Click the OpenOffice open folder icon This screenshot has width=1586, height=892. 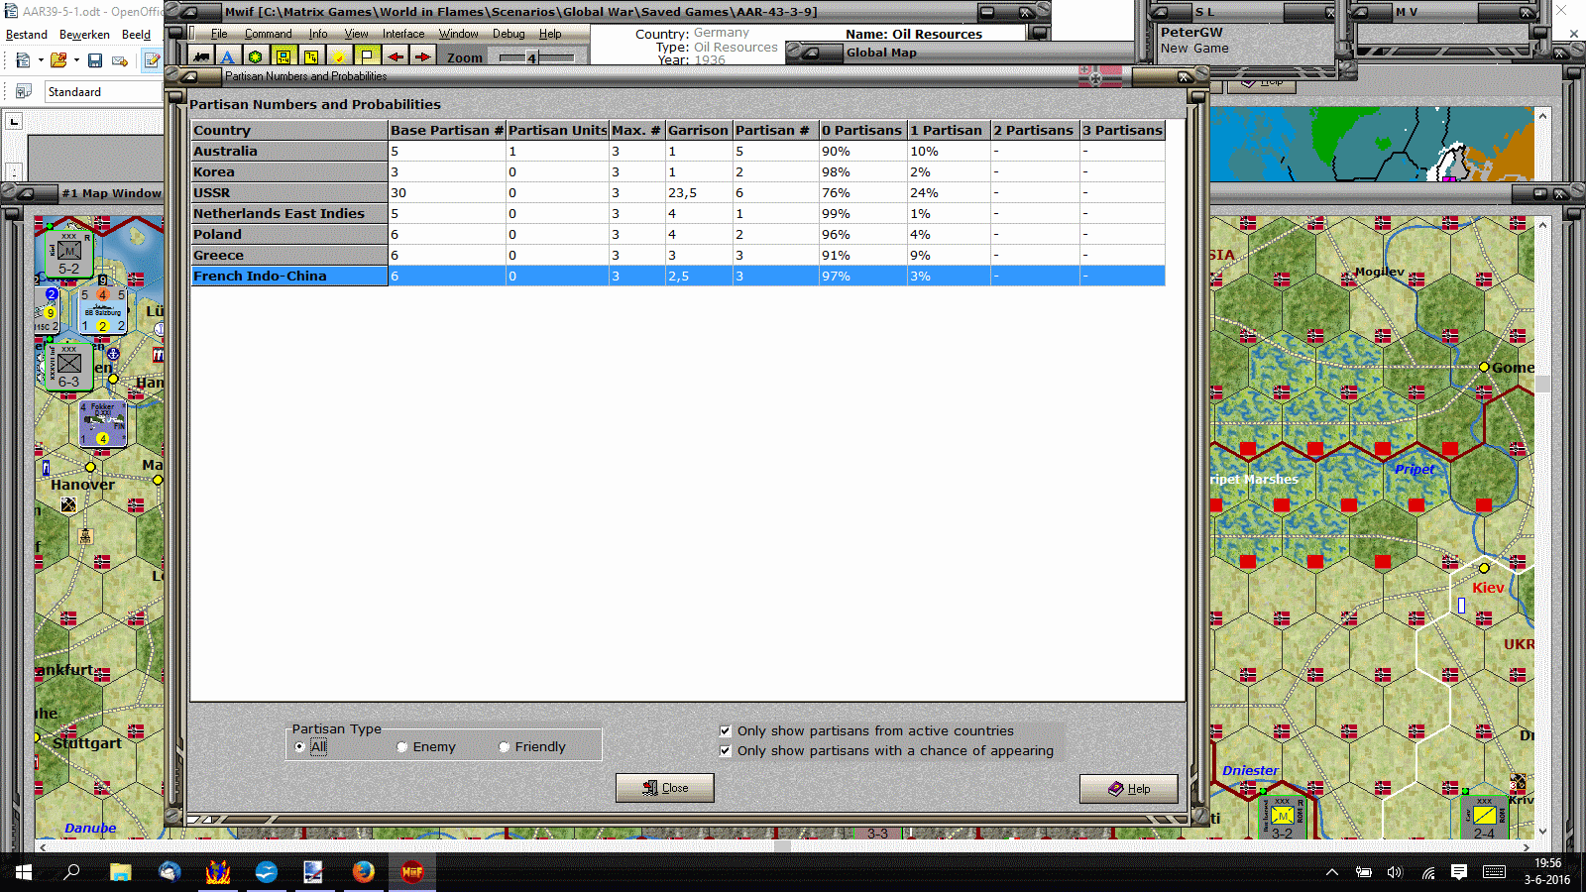coord(58,60)
